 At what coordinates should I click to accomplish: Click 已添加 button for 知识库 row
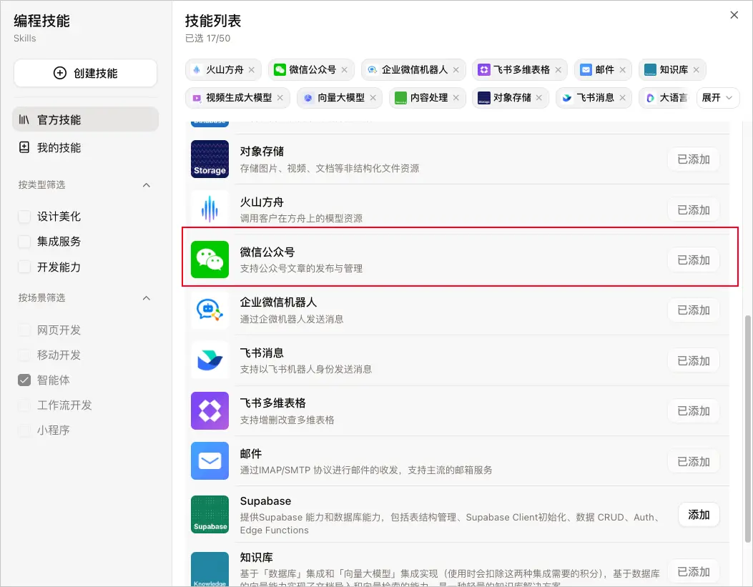tap(694, 572)
